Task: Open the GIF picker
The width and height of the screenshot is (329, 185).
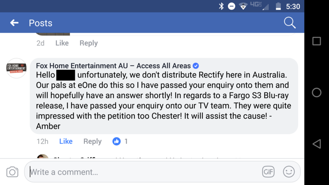Action: tap(268, 172)
